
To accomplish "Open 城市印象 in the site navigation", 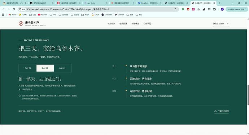I will point(111,23).
